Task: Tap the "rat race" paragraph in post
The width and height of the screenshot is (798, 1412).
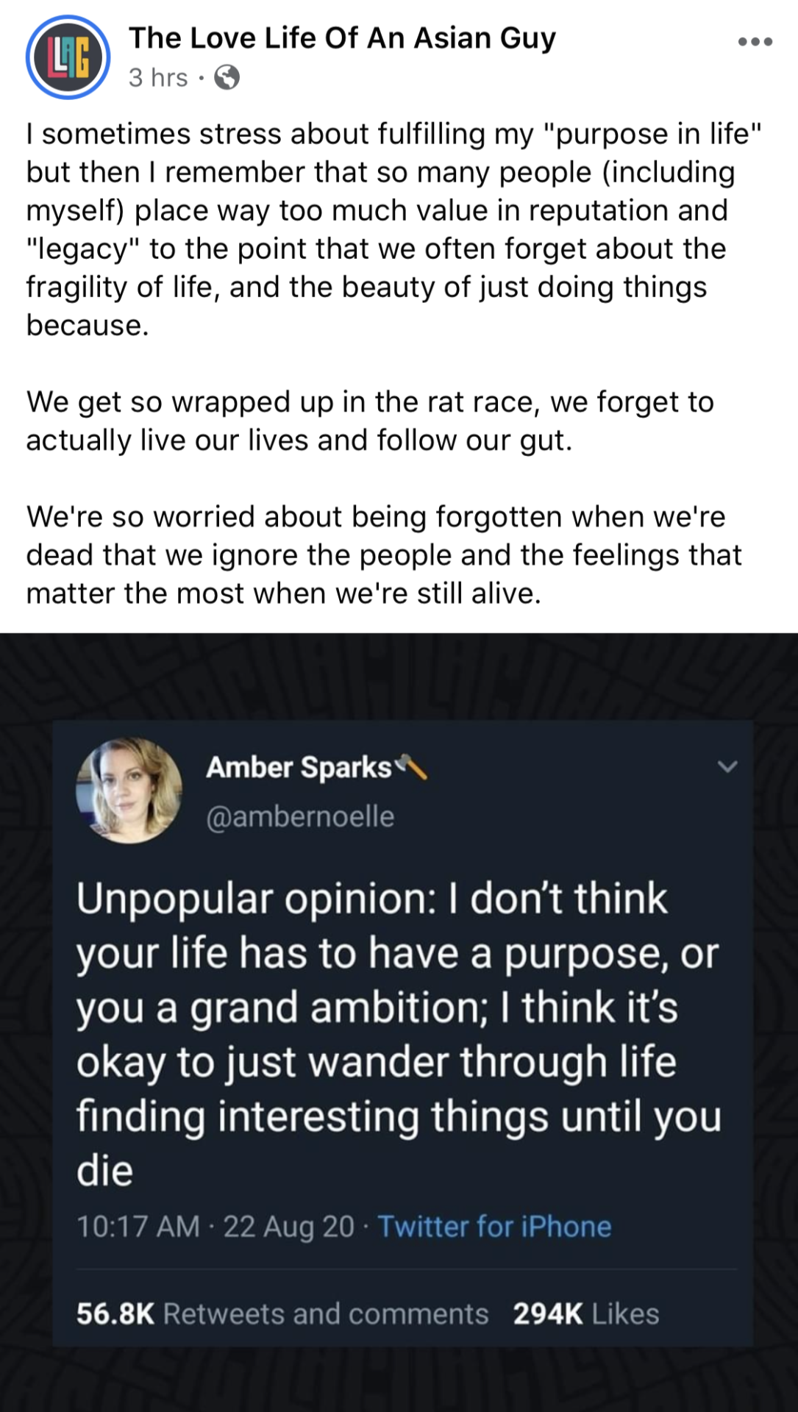Action: [371, 421]
